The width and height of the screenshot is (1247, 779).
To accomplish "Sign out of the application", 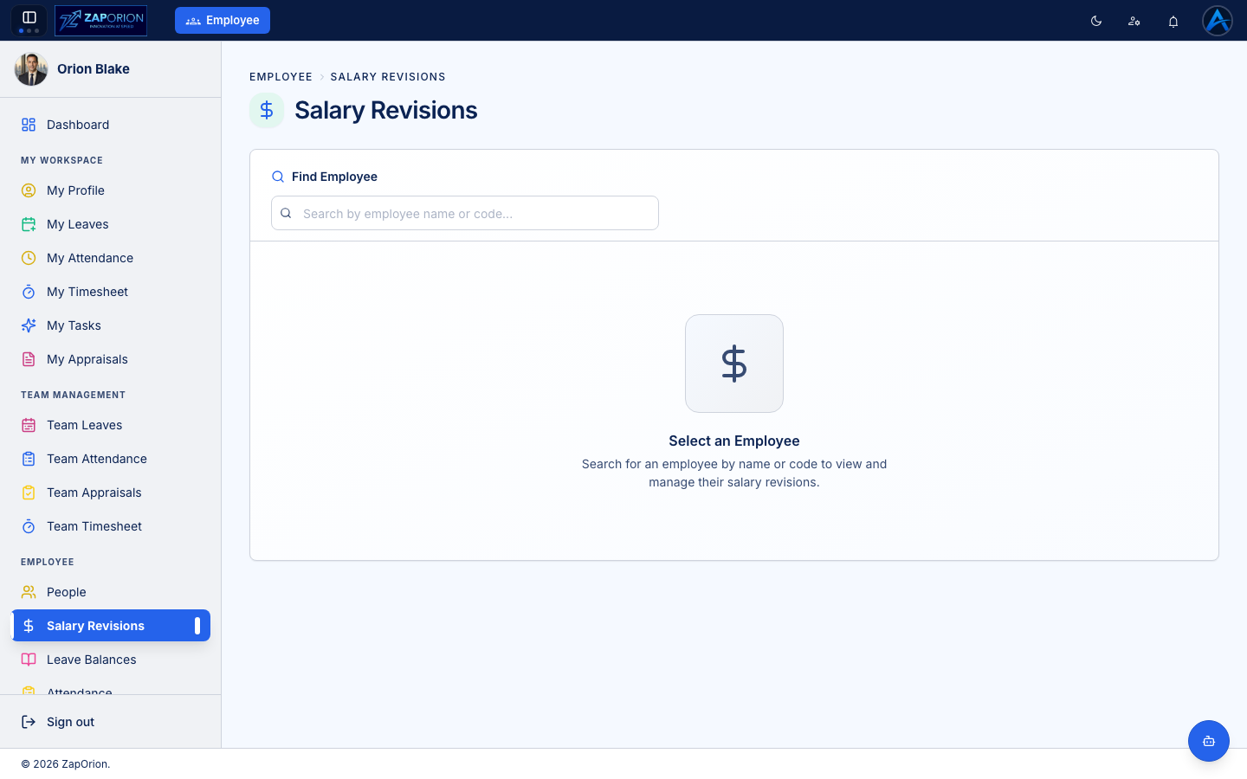I will [x=111, y=722].
